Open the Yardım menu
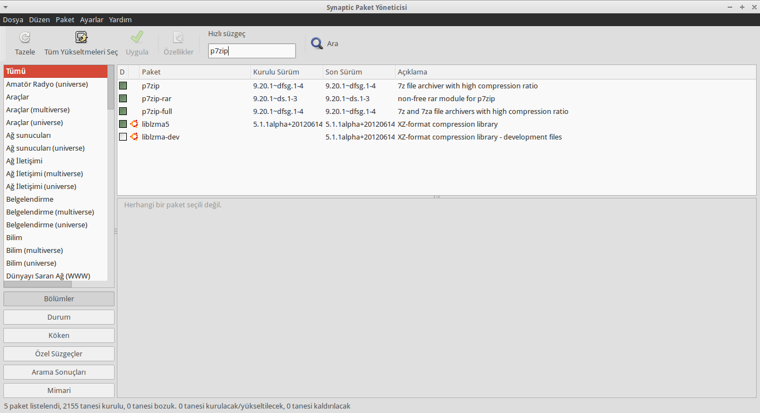 [x=120, y=19]
